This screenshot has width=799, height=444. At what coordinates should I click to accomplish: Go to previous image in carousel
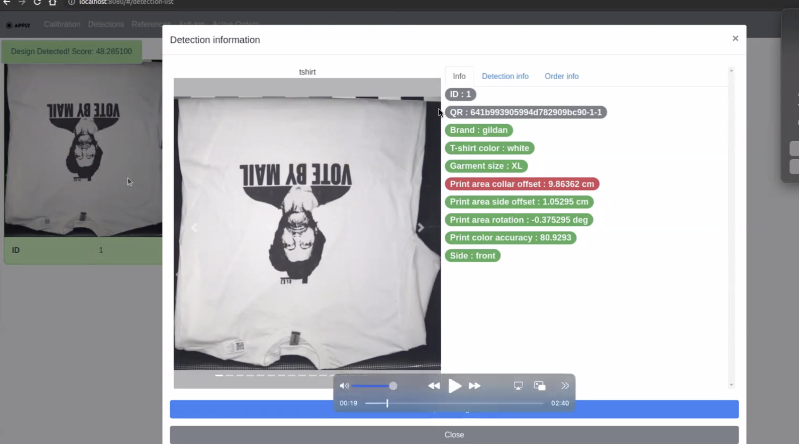point(194,228)
